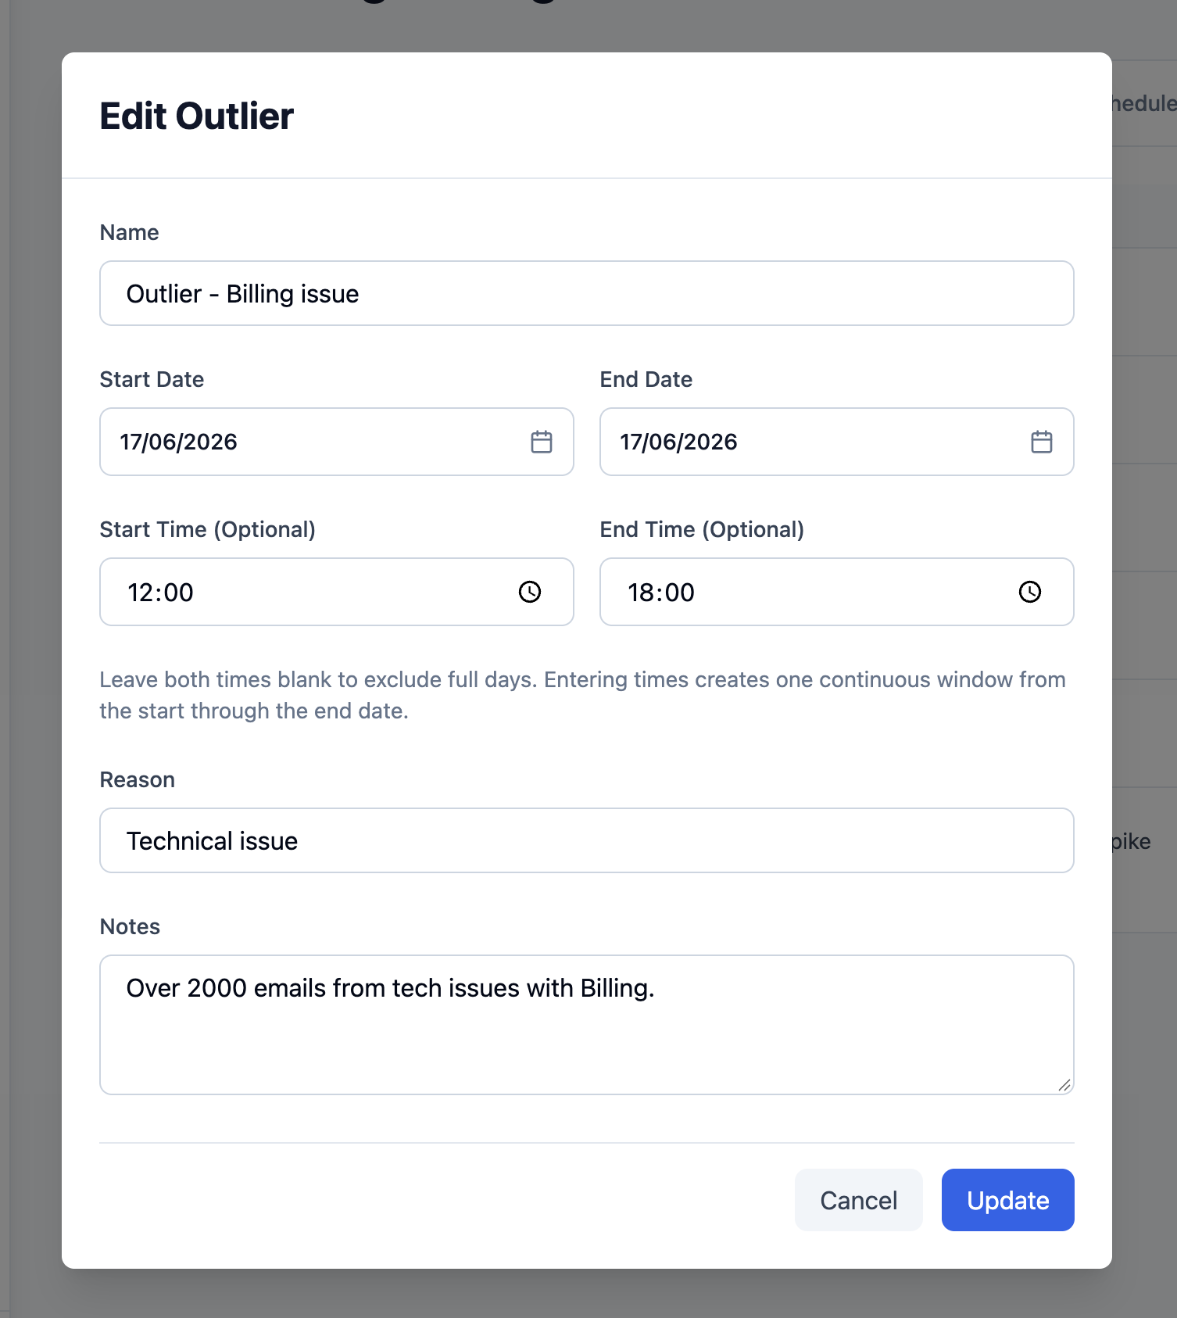Grab the Notes textarea resize handle
Viewport: 1177px width, 1318px height.
pos(1064,1085)
